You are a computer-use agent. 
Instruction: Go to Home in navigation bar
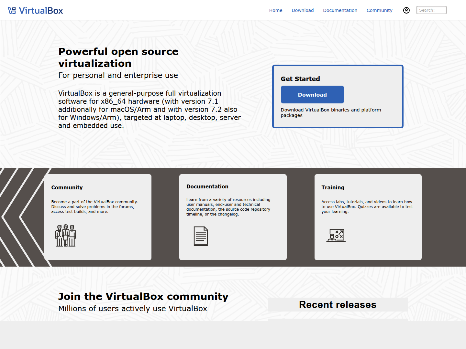[276, 10]
